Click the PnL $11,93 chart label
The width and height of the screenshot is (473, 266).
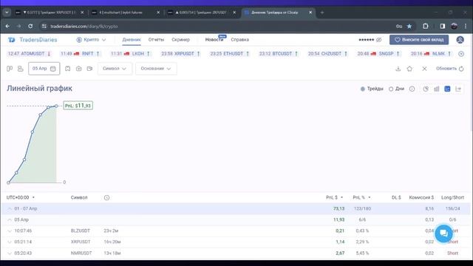click(x=78, y=106)
